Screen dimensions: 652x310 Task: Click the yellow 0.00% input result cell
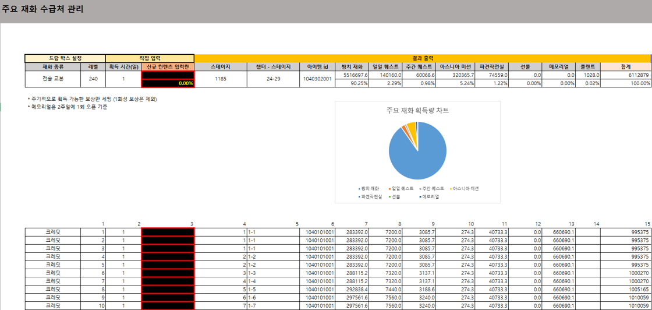168,83
